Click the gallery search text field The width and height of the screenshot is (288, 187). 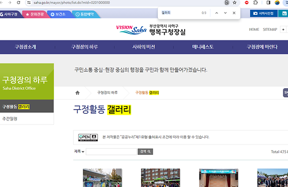(x=111, y=152)
